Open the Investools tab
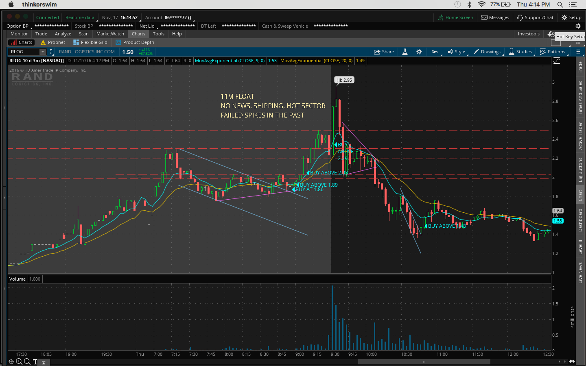Screen dimensions: 586x366 point(529,34)
